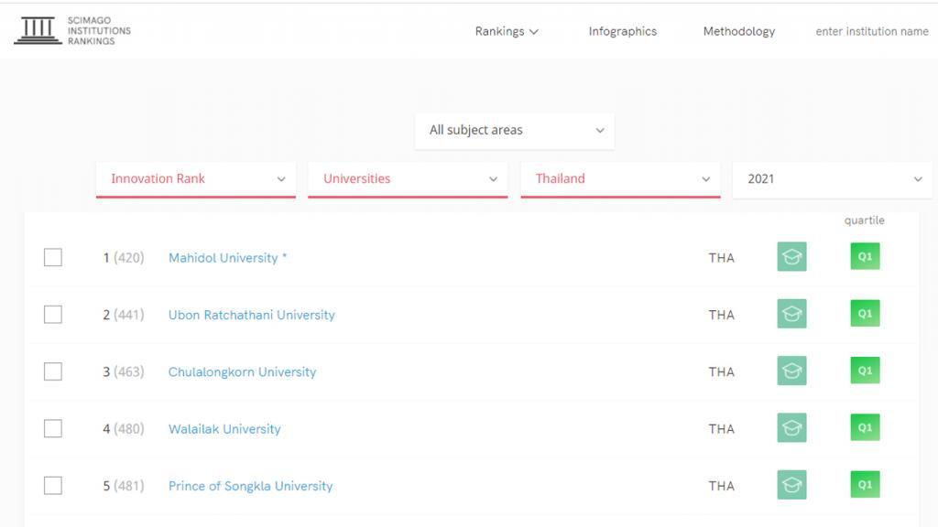Screen dimensions: 938x527
Task: Click the Q1 quartile badge for Walailak University
Action: 865,428
